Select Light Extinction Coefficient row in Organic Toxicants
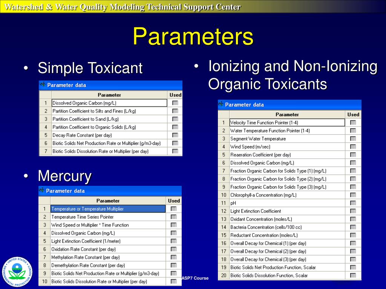 tap(287, 211)
